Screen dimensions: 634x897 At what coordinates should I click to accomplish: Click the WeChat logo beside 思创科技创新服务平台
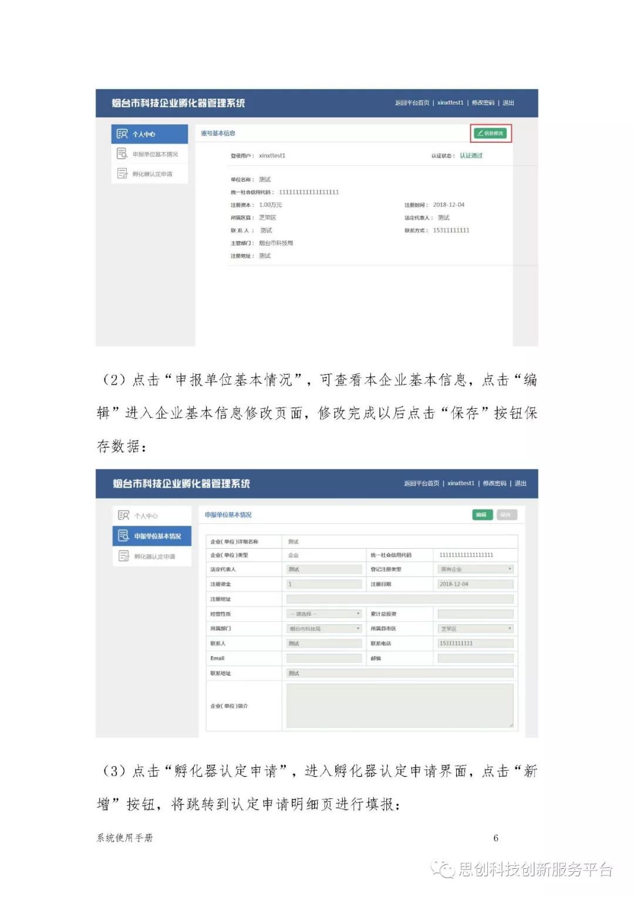[x=443, y=869]
